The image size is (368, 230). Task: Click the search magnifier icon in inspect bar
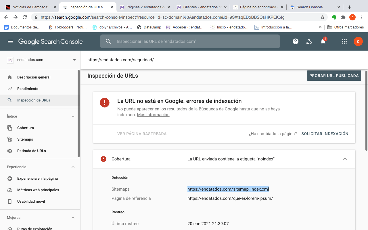point(108,41)
